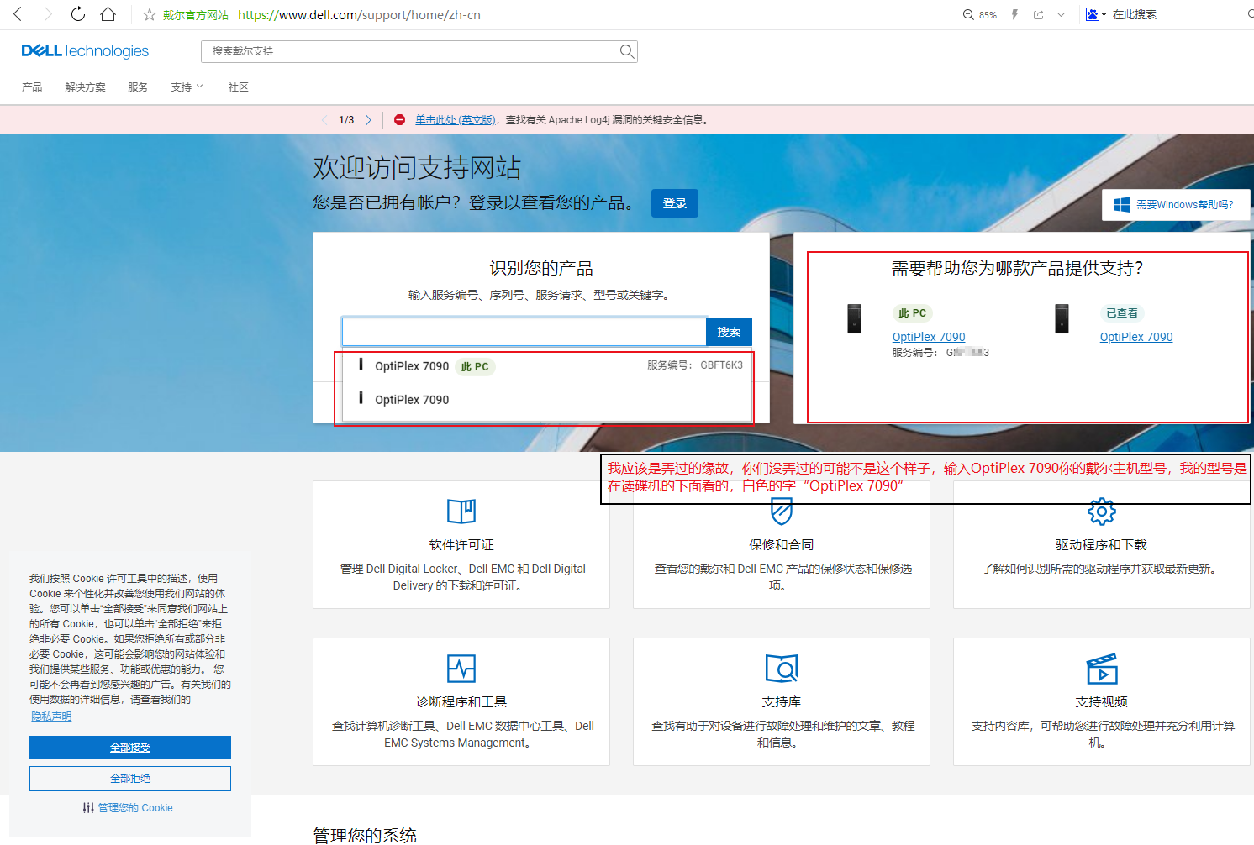The image size is (1254, 845).
Task: Open the 管理您的 Cookie link
Action: click(x=135, y=808)
